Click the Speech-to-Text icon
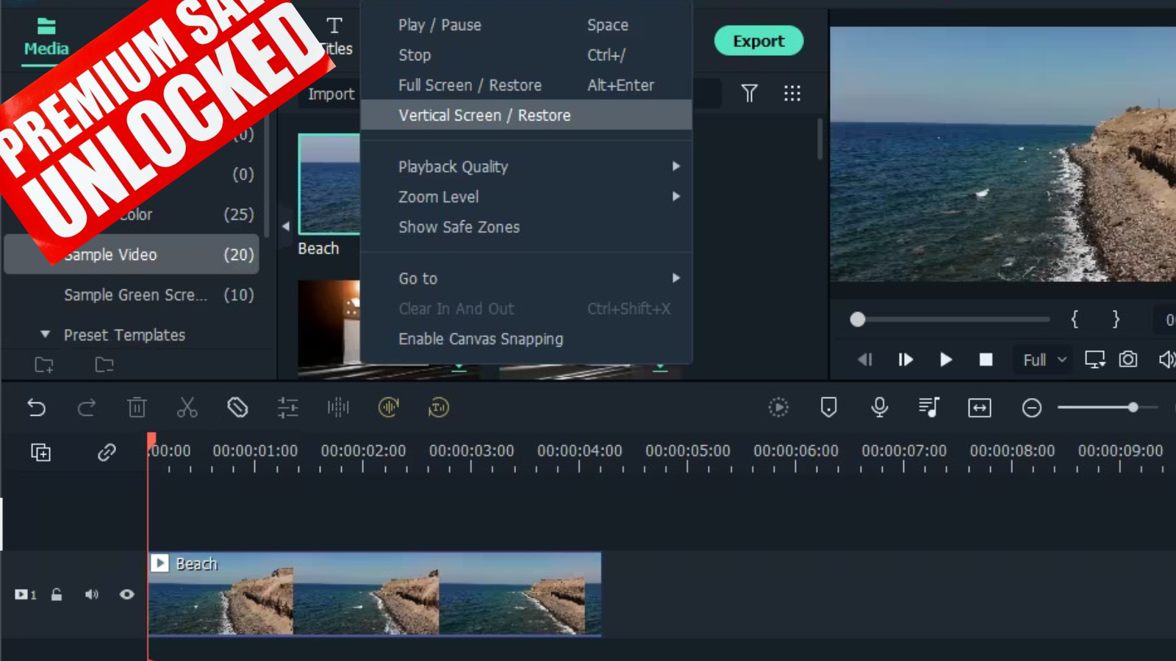The height and width of the screenshot is (661, 1176). tap(438, 408)
